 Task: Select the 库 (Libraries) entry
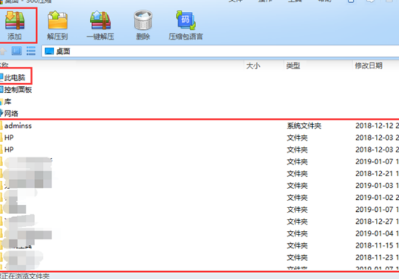8,101
